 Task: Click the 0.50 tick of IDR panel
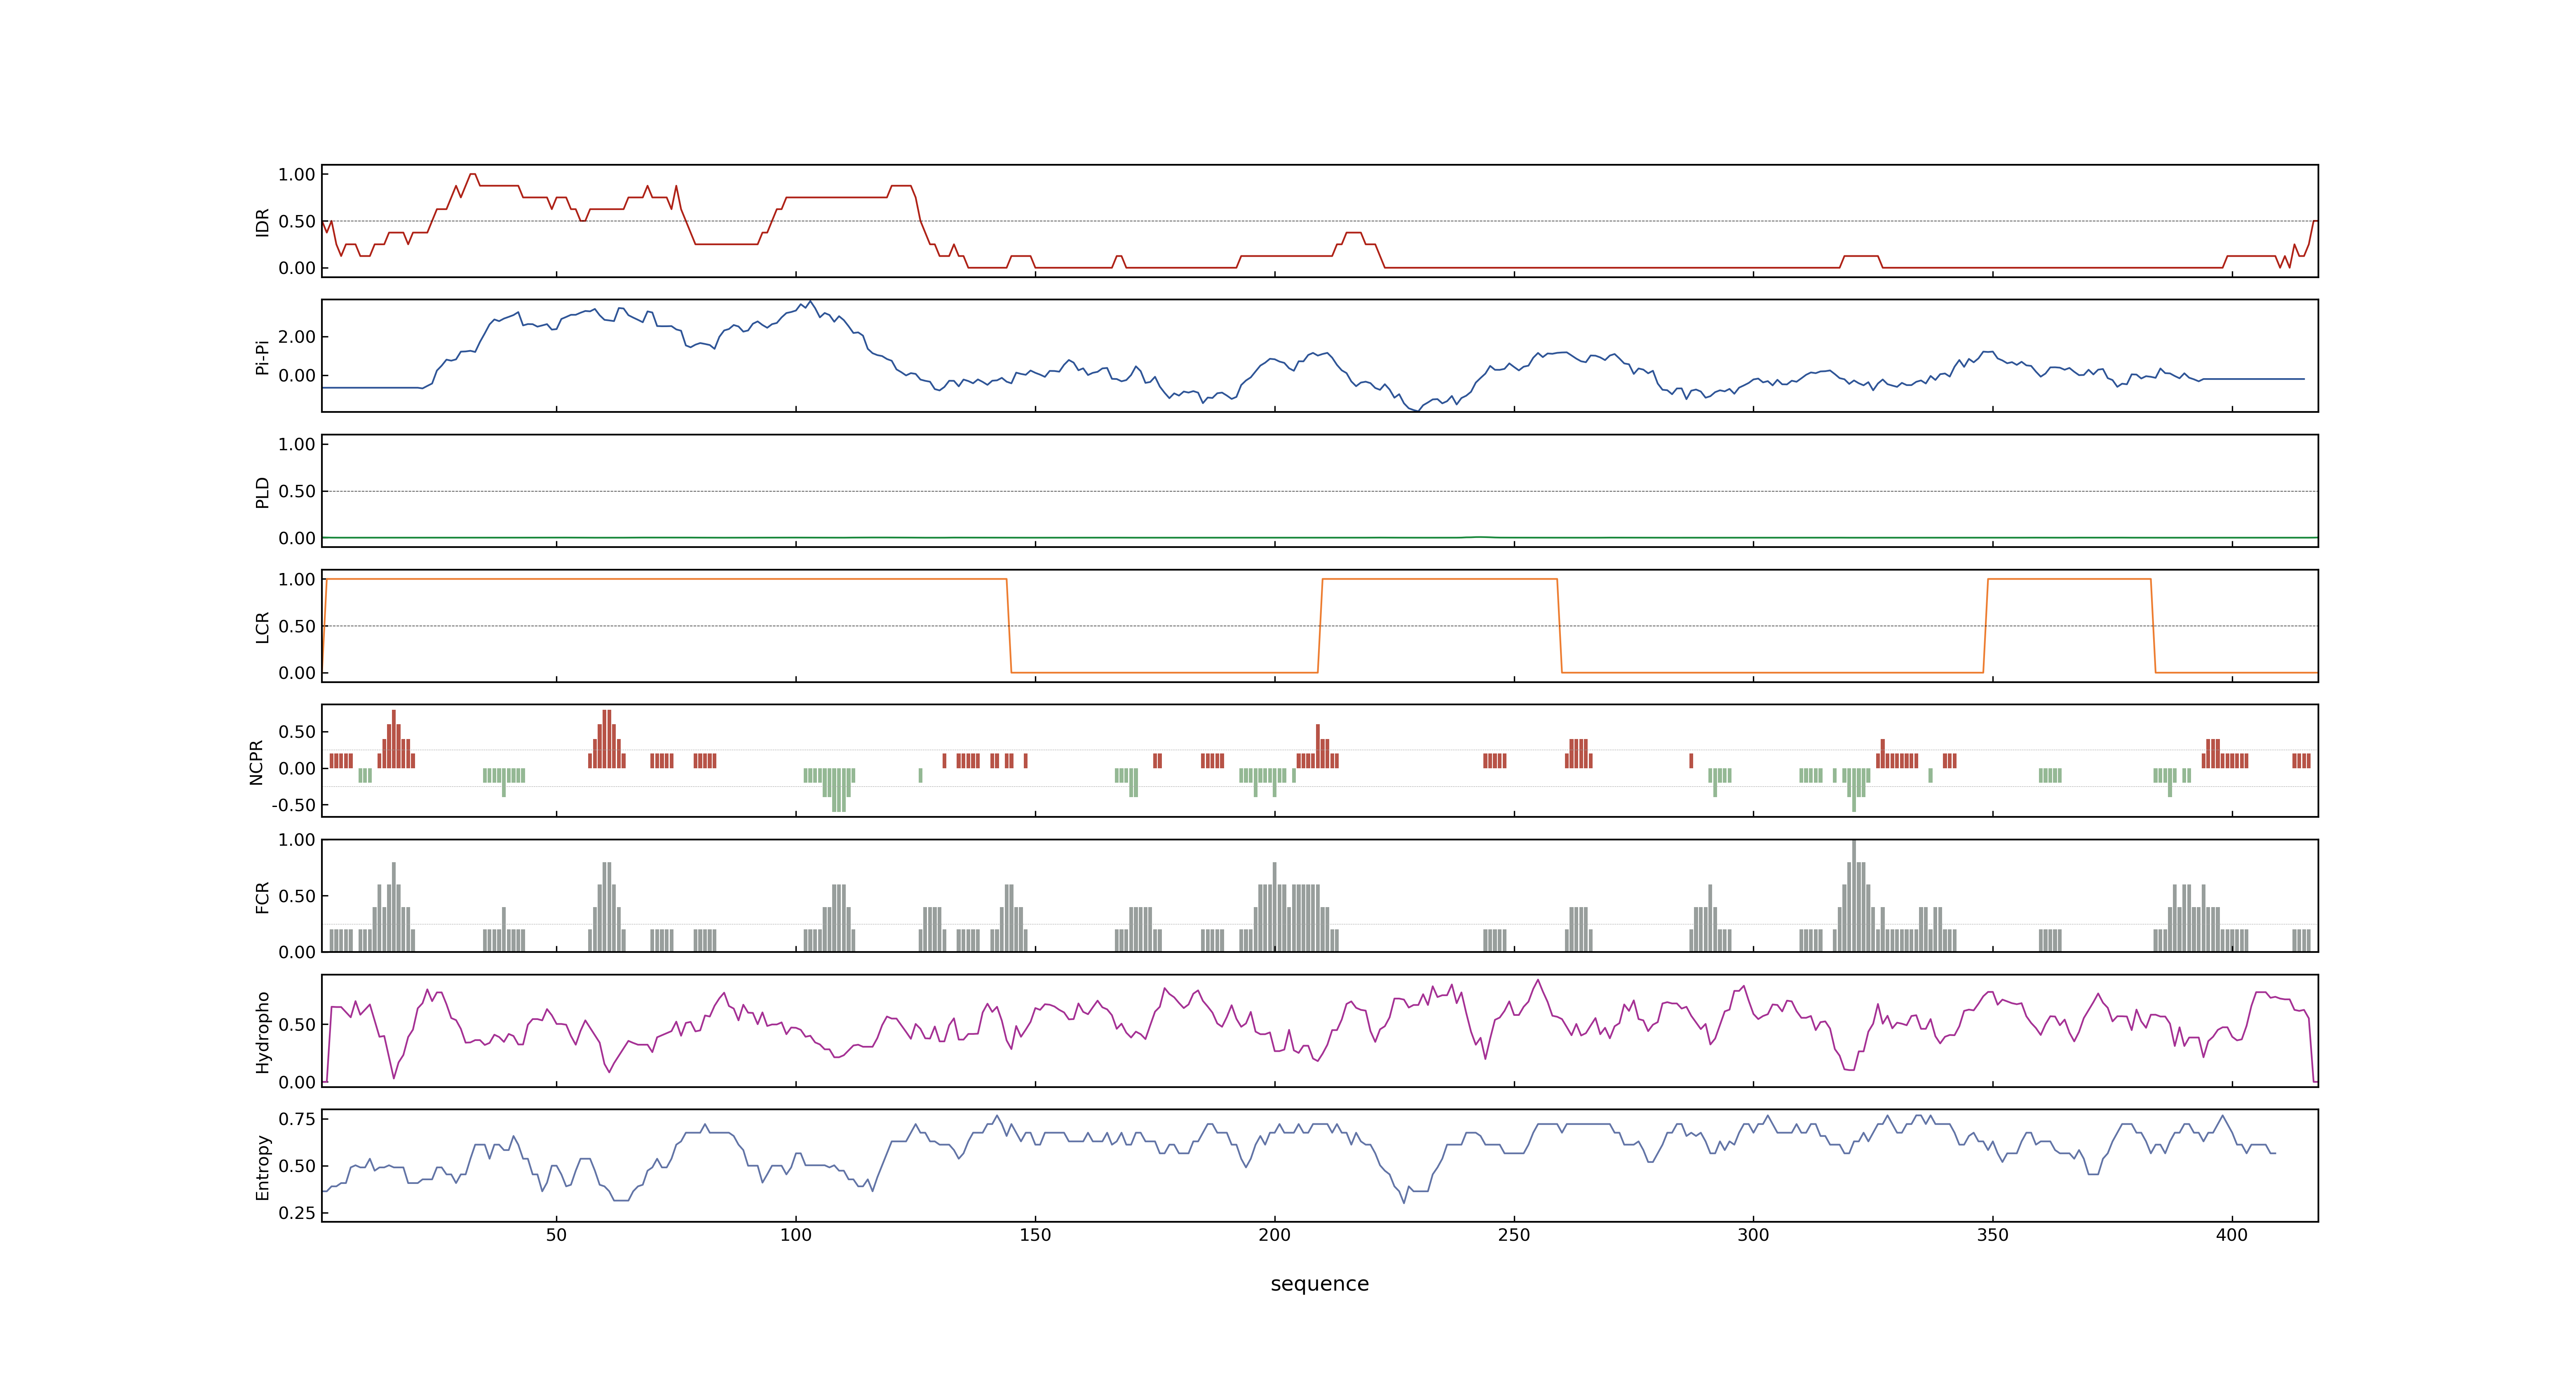coord(297,222)
